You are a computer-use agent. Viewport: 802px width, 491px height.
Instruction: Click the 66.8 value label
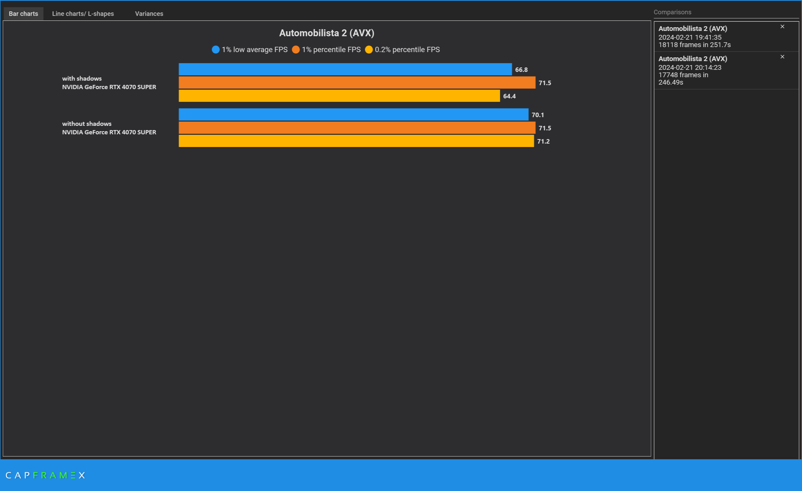tap(521, 70)
